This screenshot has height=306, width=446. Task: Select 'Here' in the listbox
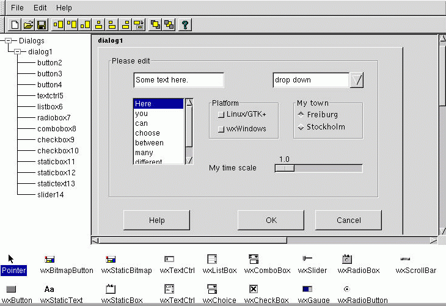(x=159, y=104)
